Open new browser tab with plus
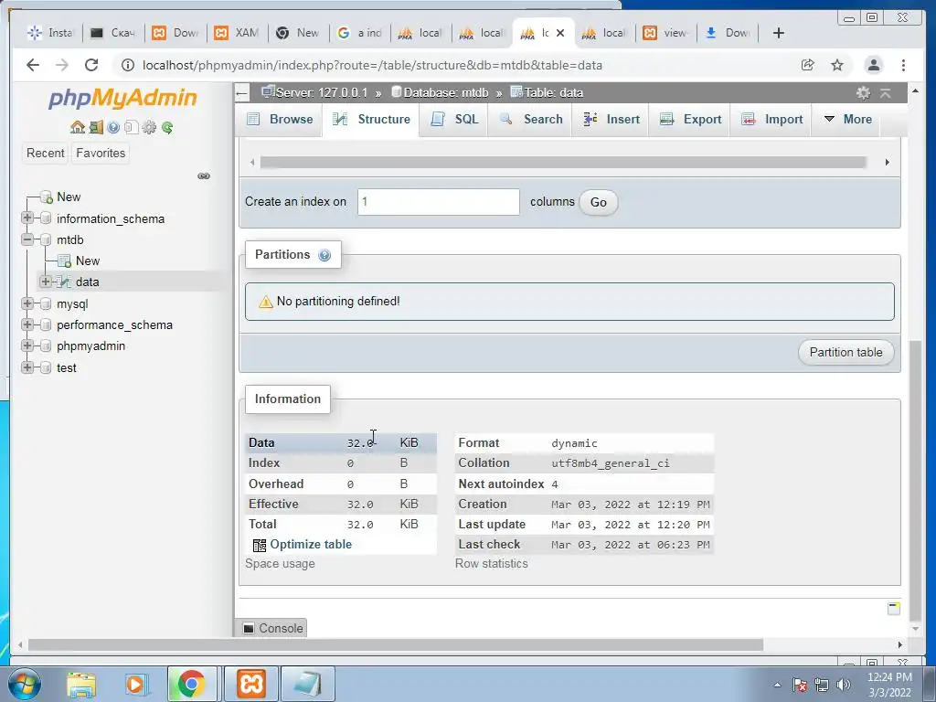 [x=779, y=33]
